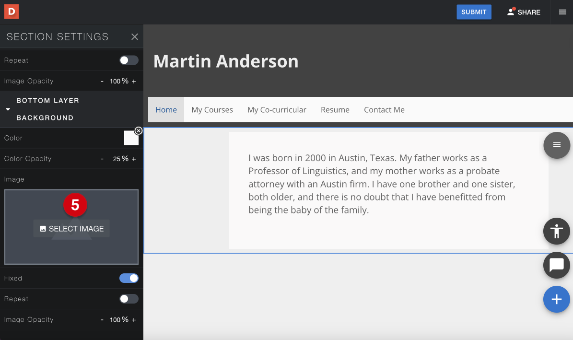Click the 25 Color Opacity value field

click(117, 159)
